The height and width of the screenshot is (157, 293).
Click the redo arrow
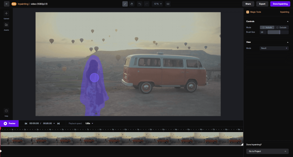tap(146, 4)
